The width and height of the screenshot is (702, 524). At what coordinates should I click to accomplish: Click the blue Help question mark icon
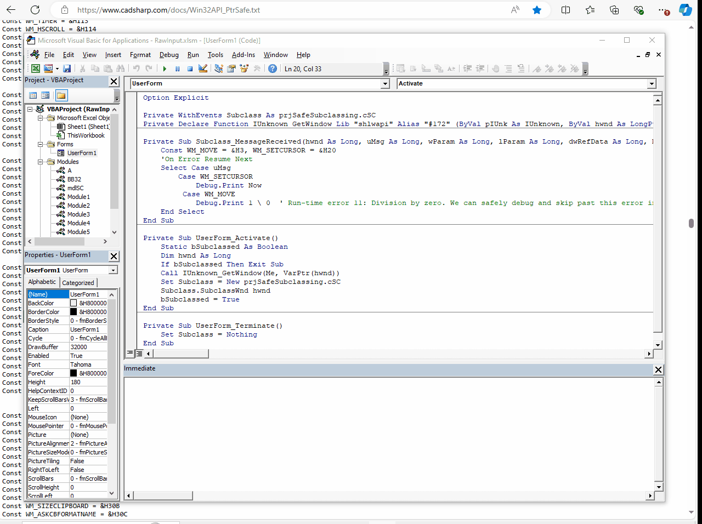[273, 69]
